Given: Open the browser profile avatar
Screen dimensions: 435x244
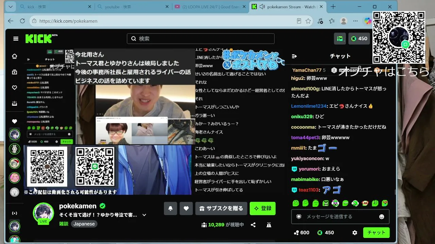Looking at the screenshot, I should tap(344, 21).
